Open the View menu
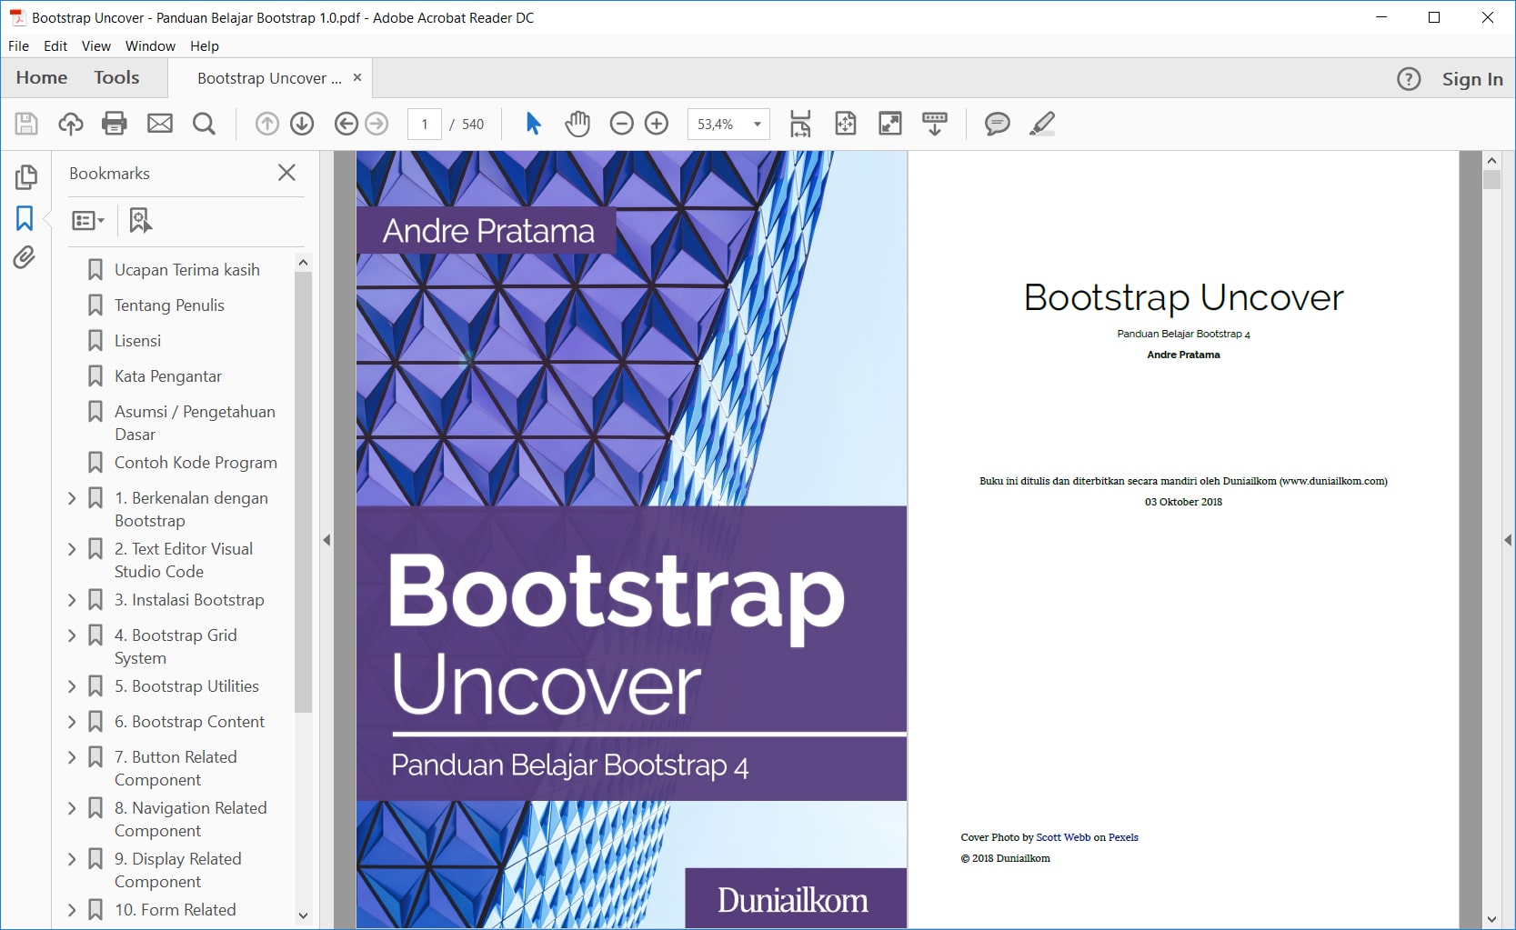This screenshot has width=1516, height=930. 95,46
